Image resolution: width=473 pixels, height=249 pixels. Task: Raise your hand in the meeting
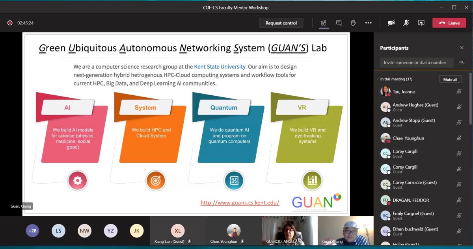(354, 23)
